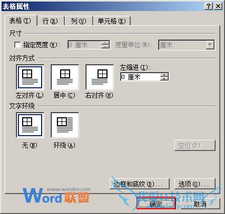225x214 pixels.
Task: Open the 选项 dialog
Action: (x=195, y=184)
